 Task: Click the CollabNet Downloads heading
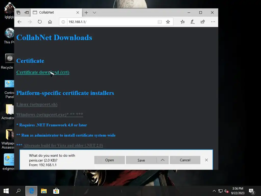(x=54, y=38)
